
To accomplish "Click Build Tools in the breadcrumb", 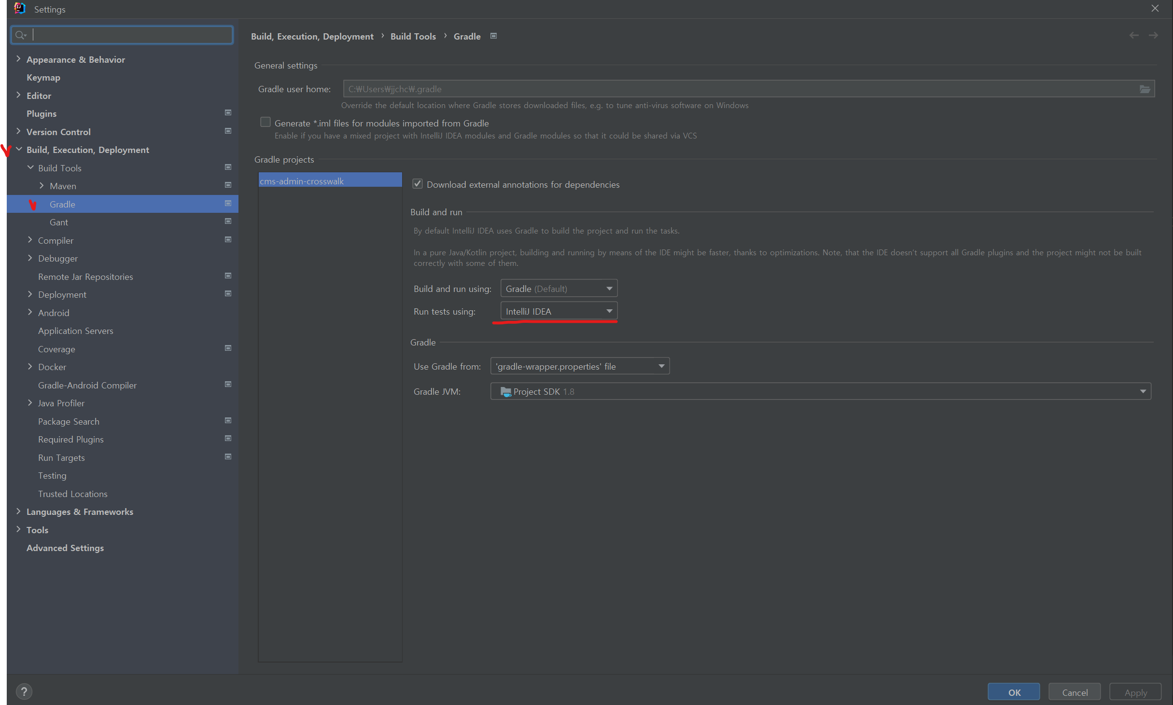I will [x=413, y=36].
